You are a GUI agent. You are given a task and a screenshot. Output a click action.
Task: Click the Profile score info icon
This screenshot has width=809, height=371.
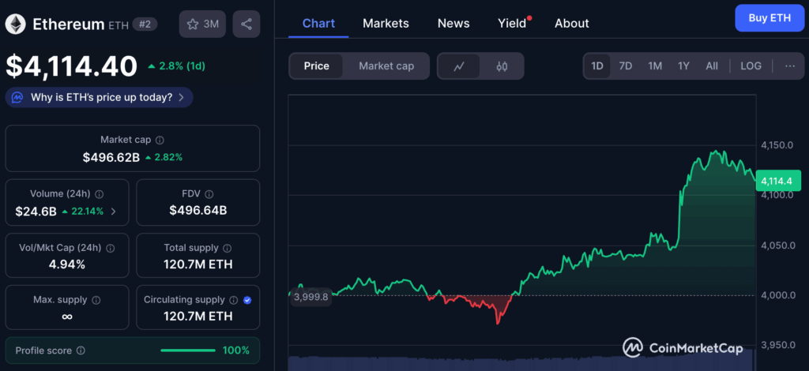(x=81, y=350)
